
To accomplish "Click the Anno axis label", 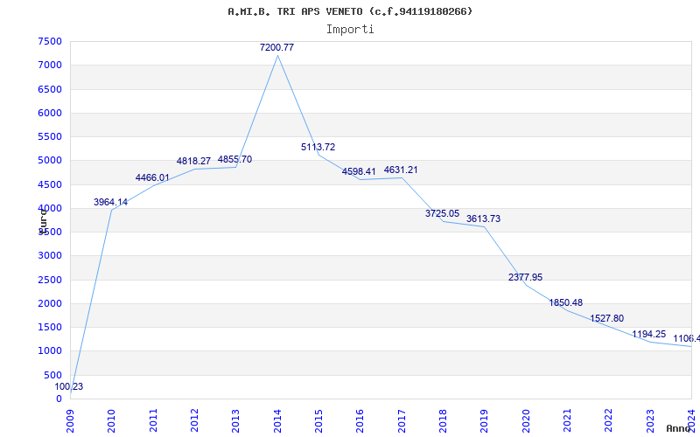I will coord(679,428).
